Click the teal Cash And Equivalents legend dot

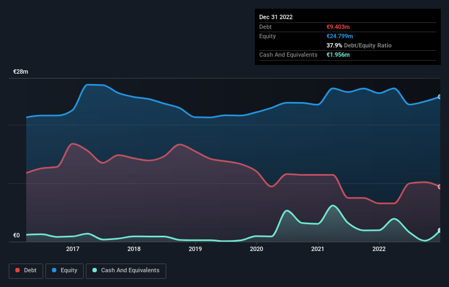(x=95, y=270)
